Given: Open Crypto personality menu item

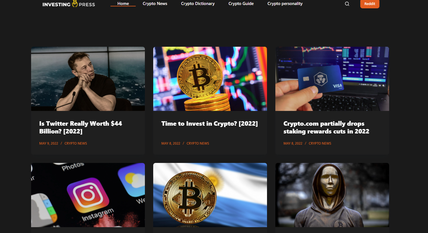Looking at the screenshot, I should 285,4.
